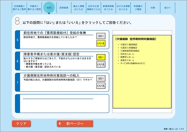Image resolution: width=187 pixels, height=132 pixels.
Task: Select the highlighted 設問 tab
Action: click(49, 7)
